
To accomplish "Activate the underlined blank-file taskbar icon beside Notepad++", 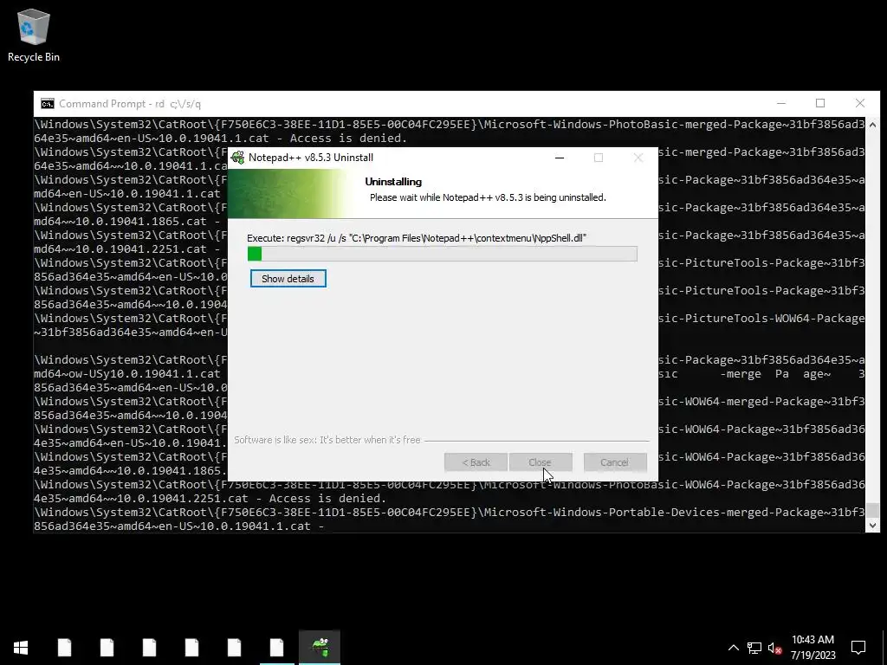I will pyautogui.click(x=276, y=648).
